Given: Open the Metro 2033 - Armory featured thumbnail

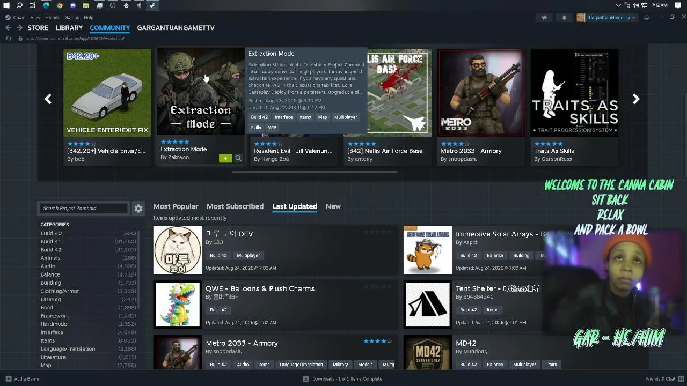Looking at the screenshot, I should (480, 93).
